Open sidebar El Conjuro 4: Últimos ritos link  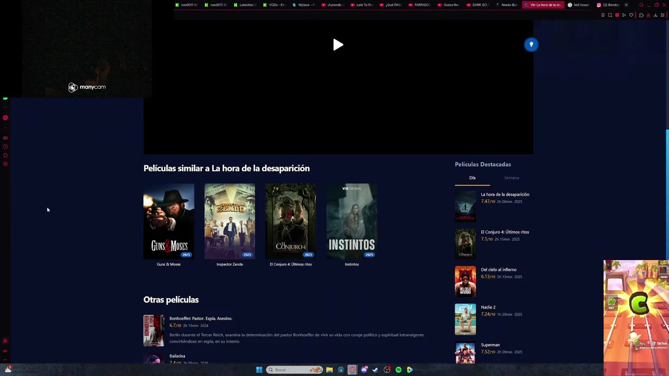tap(505, 232)
